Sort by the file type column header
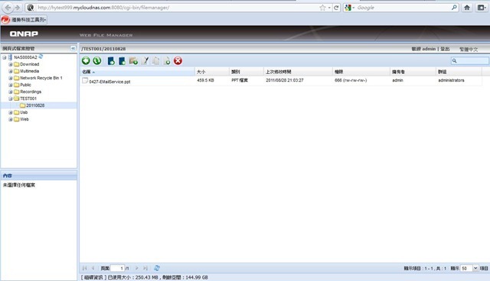 247,72
